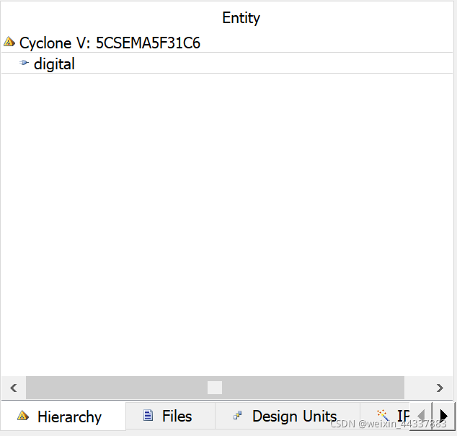This screenshot has width=457, height=436.
Task: Click the Files tab document icon
Action: (148, 415)
